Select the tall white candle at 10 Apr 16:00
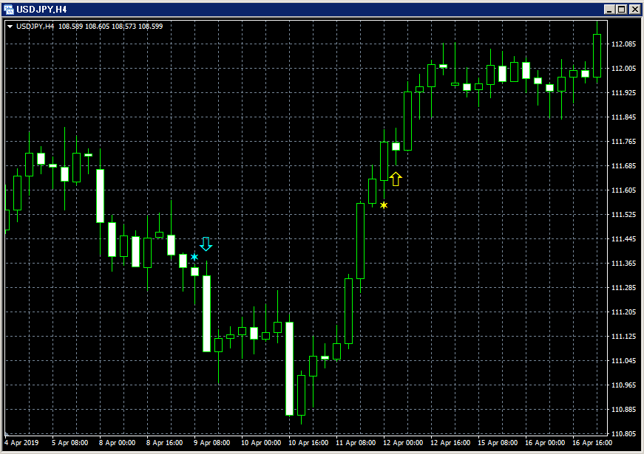This screenshot has width=644, height=454. pyautogui.click(x=290, y=368)
